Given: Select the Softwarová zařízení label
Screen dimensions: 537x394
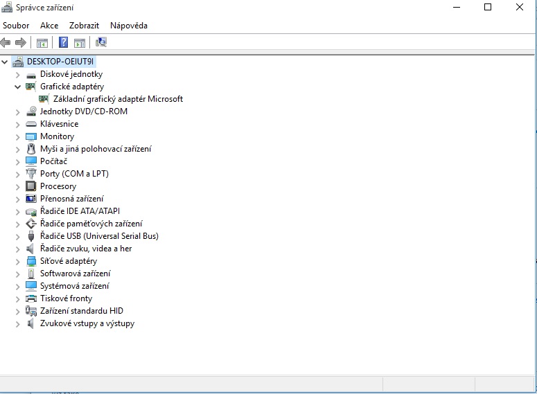Looking at the screenshot, I should tap(76, 274).
